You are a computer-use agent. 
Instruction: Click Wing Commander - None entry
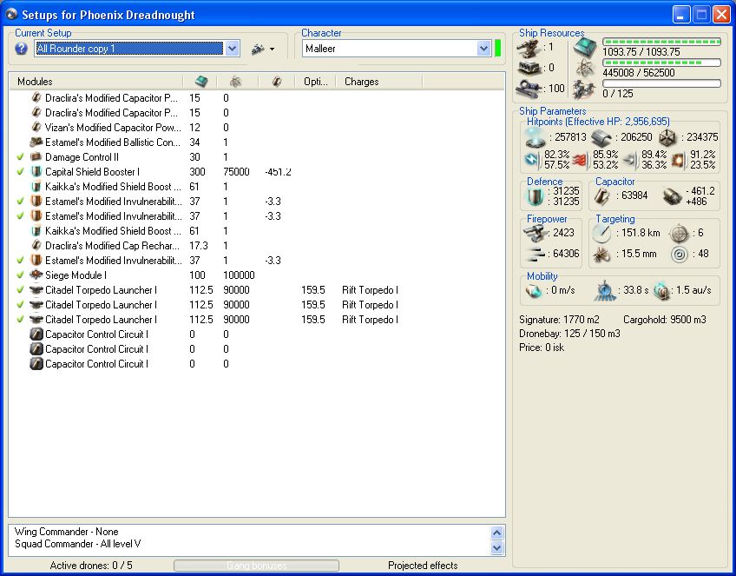pos(66,532)
